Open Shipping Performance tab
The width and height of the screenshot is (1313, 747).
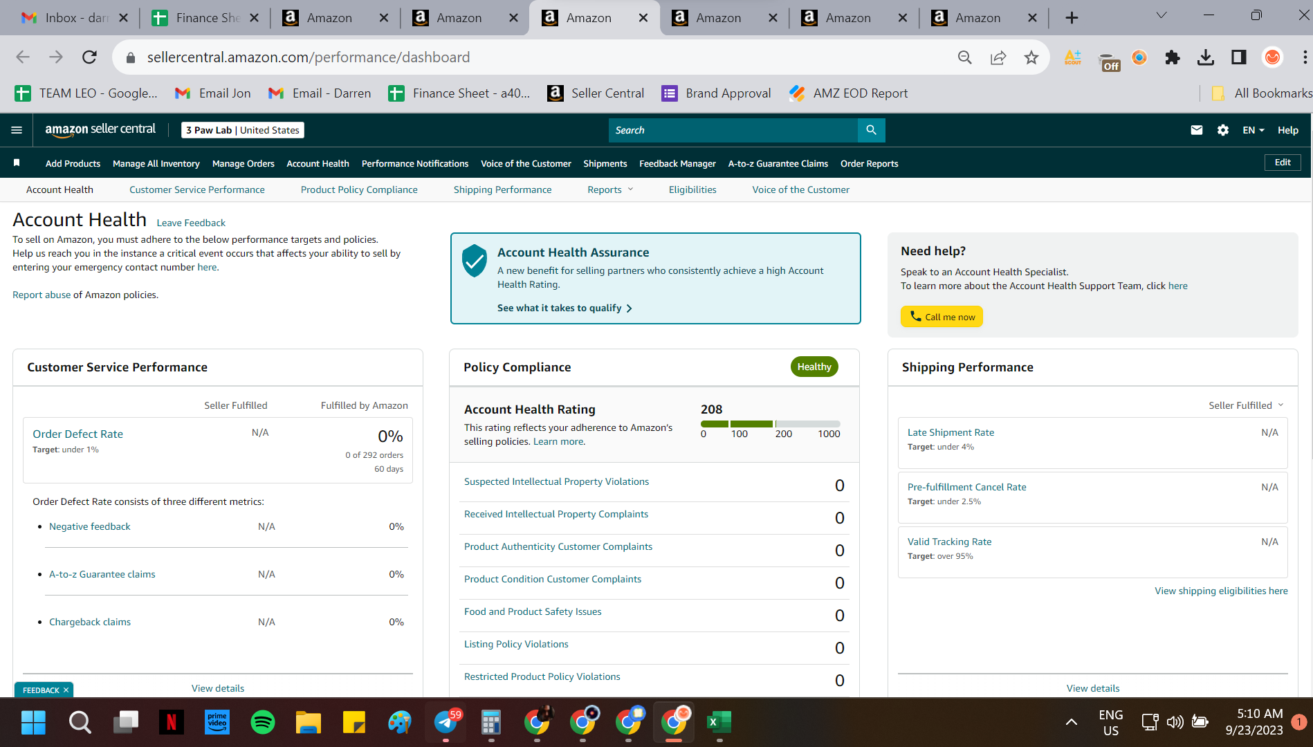click(x=503, y=190)
